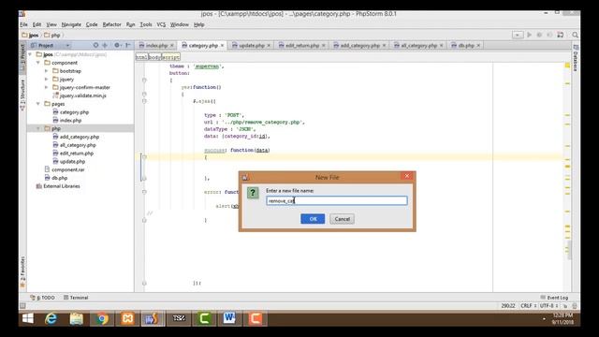
Task: Open Word from the taskbar
Action: point(229,318)
